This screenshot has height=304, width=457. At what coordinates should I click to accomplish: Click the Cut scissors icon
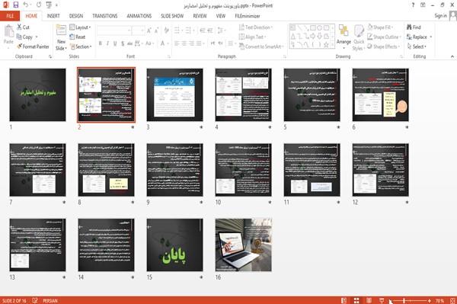point(19,27)
